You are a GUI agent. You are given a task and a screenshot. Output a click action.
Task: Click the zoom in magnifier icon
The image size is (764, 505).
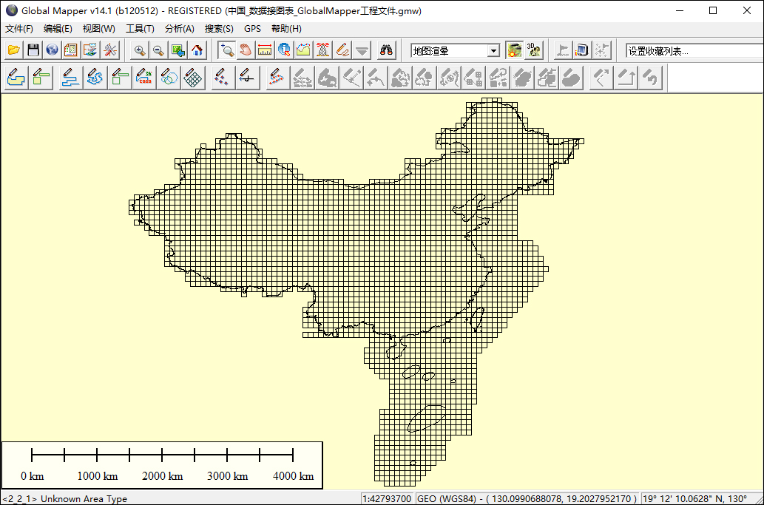point(139,50)
